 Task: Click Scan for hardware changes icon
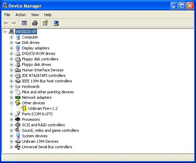(56, 23)
